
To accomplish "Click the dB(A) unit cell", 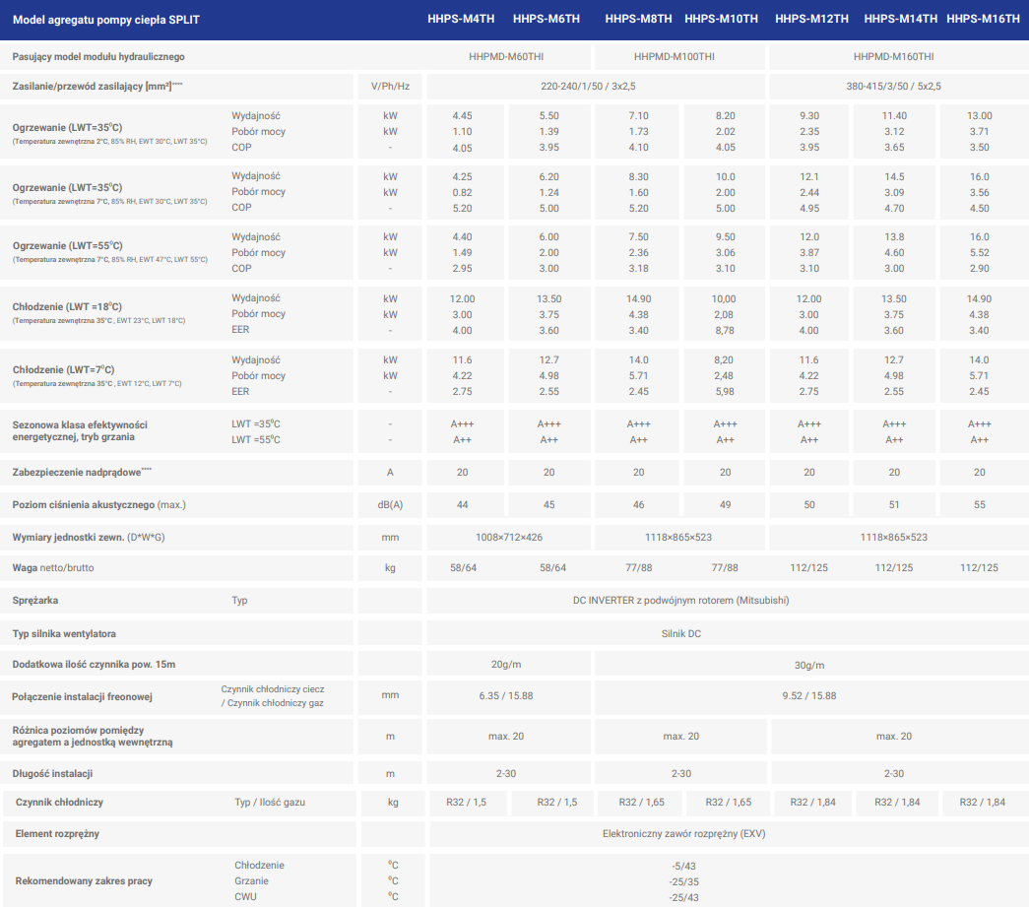I will 390,504.
